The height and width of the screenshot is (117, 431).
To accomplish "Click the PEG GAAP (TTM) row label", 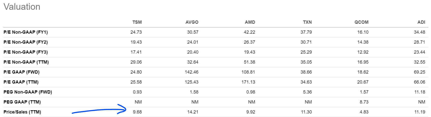I will 22,102.
